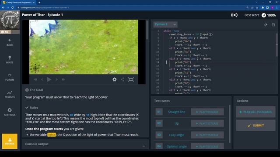The width and height of the screenshot is (280, 157).
Task: Play testcase 02 Up
Action: coord(207,123)
